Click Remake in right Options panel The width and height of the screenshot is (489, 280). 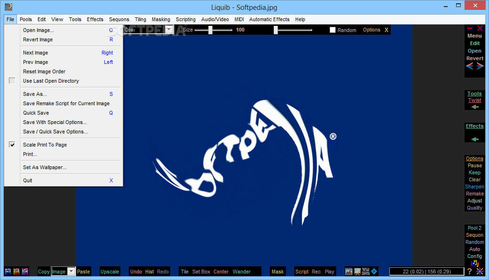(474, 194)
